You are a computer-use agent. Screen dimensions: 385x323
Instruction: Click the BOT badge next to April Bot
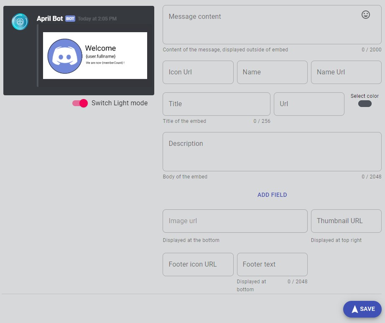70,19
